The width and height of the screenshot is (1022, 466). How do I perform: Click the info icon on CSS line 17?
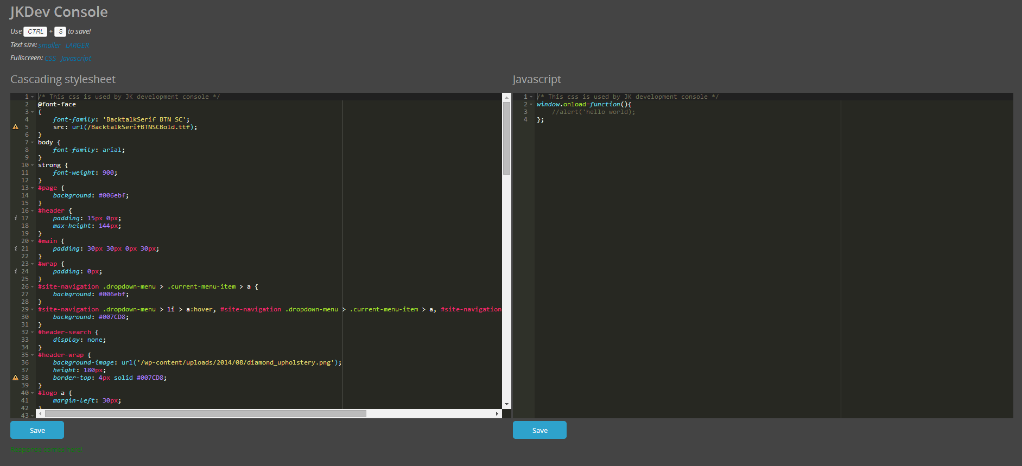(15, 218)
